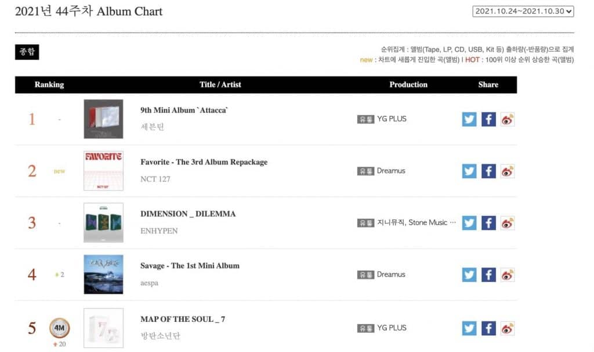
Task: Open DIMENSION _ DILEMMA title link
Action: pyautogui.click(x=188, y=214)
